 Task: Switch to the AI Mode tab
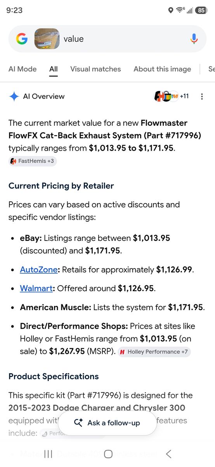pos(23,69)
